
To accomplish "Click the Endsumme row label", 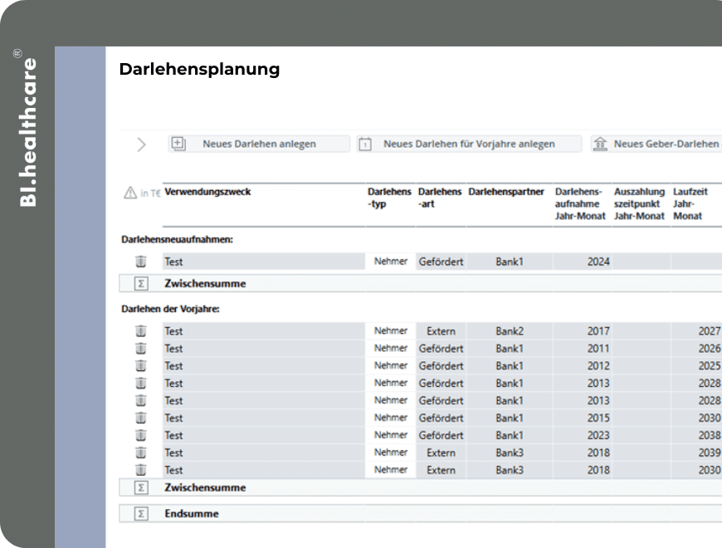I will (x=192, y=514).
